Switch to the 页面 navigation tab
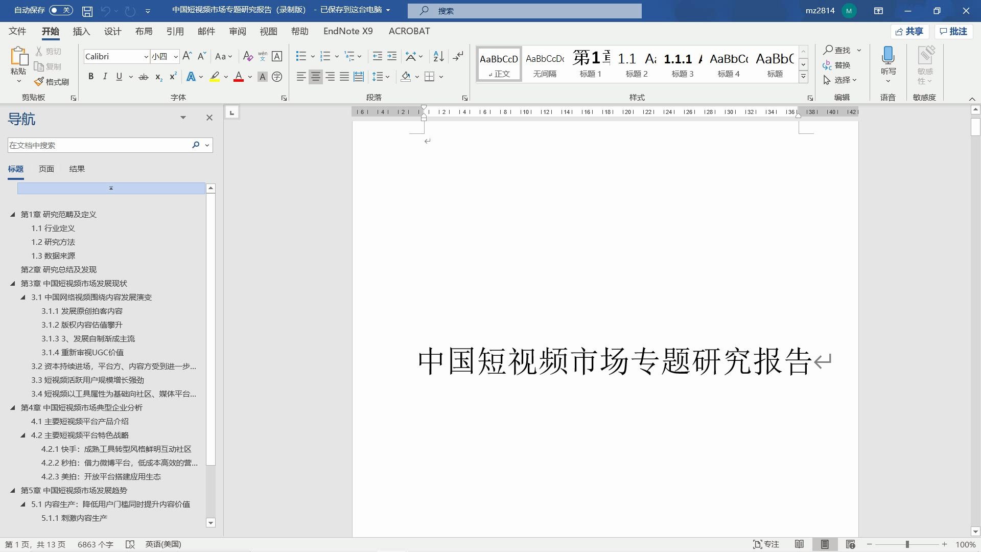The height and width of the screenshot is (552, 981). click(x=46, y=169)
